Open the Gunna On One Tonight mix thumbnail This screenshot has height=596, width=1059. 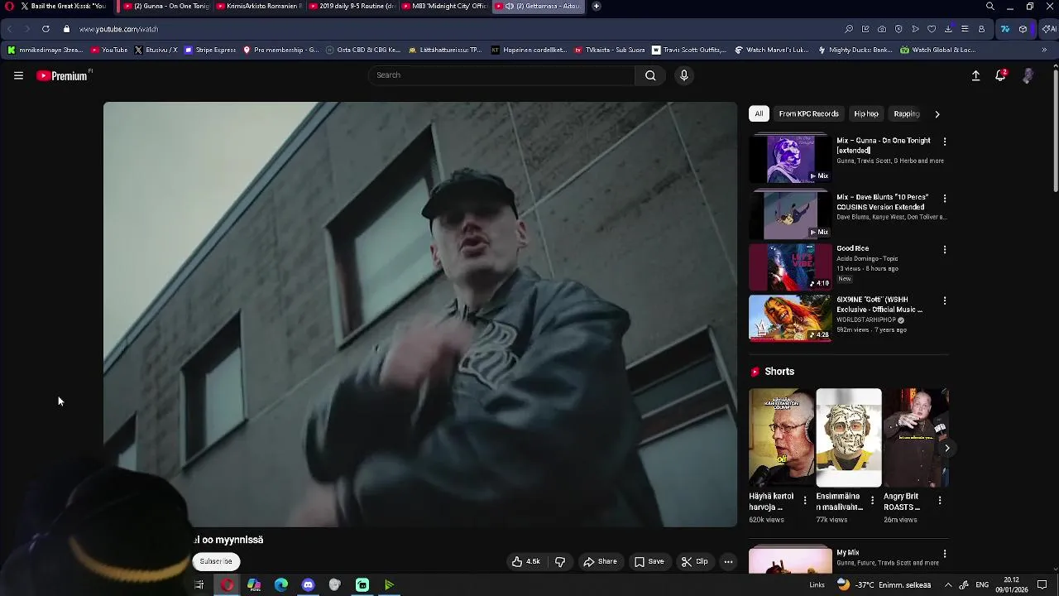(x=790, y=158)
